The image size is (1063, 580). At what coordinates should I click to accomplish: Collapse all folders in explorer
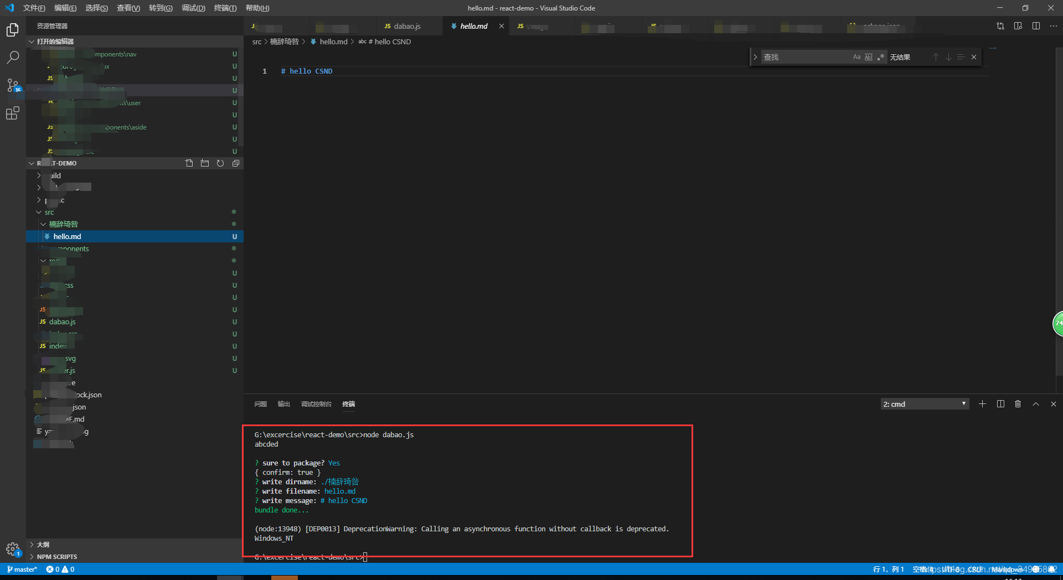pyautogui.click(x=236, y=163)
